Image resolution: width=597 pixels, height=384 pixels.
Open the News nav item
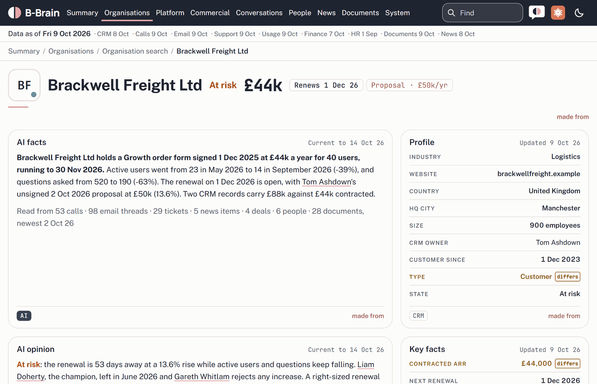click(x=326, y=13)
